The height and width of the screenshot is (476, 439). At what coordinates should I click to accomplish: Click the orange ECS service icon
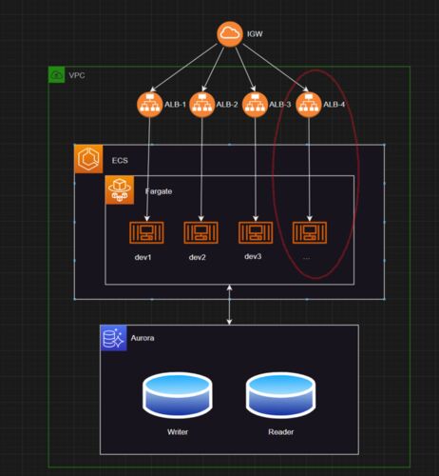pyautogui.click(x=88, y=159)
